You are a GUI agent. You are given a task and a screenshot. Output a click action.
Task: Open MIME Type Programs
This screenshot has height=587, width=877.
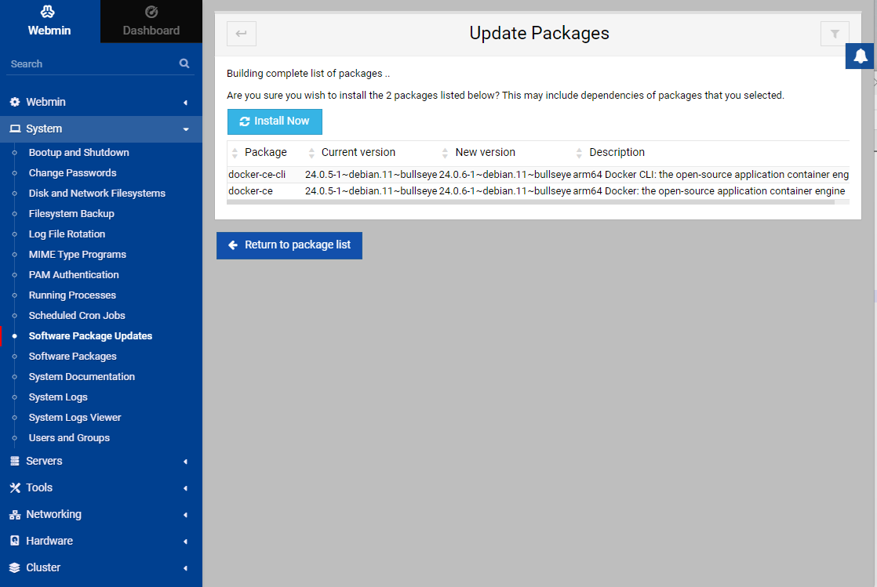(78, 255)
